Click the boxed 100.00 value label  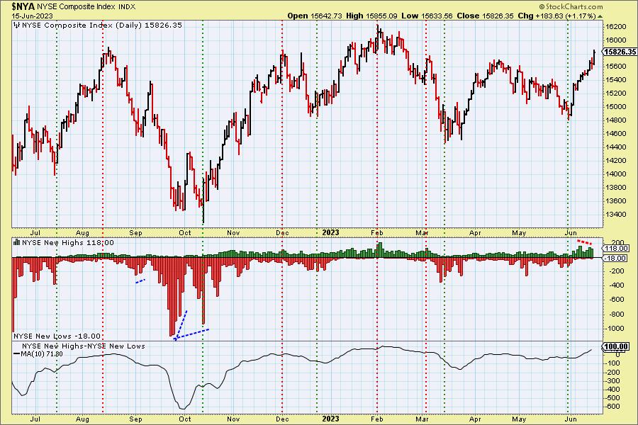tap(617, 346)
